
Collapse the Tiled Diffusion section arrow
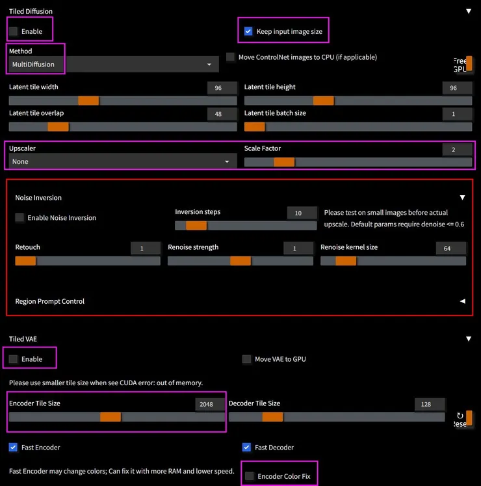pyautogui.click(x=469, y=11)
